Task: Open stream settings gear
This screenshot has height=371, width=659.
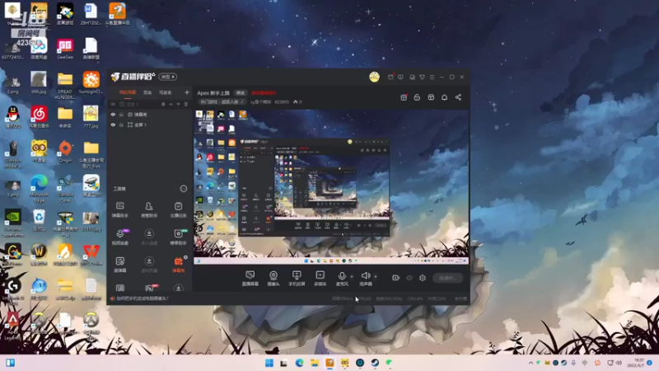Action: point(423,278)
